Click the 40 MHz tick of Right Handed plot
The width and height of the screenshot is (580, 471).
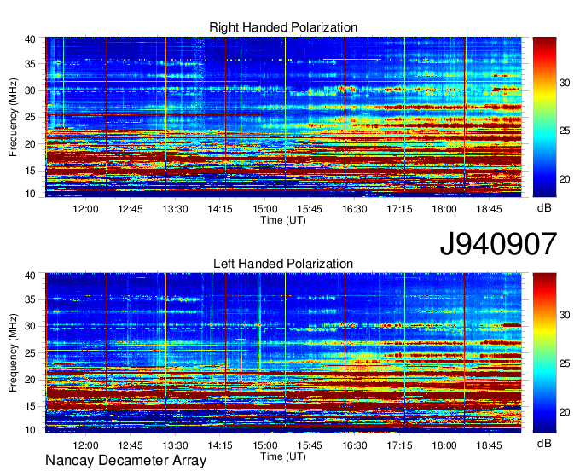(x=30, y=39)
